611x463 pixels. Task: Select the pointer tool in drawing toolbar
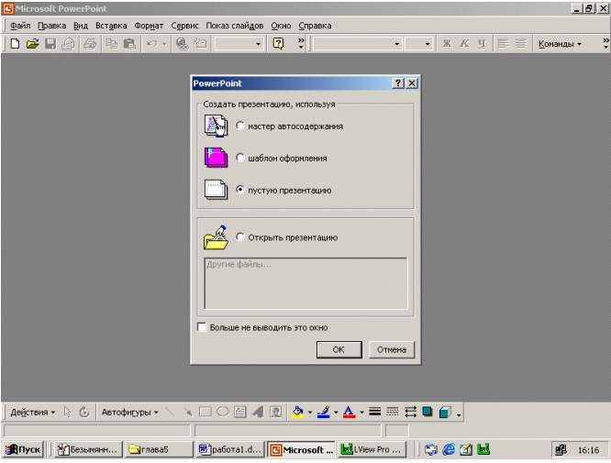click(67, 412)
